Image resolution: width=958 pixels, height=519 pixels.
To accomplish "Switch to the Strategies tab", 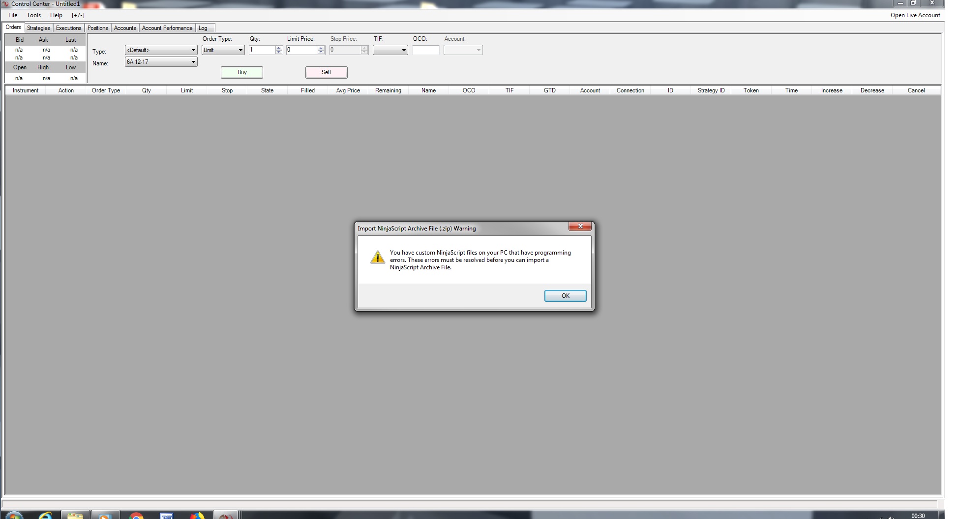I will 38,28.
